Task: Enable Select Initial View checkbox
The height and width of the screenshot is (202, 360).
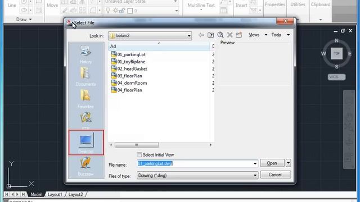Action: [139, 155]
